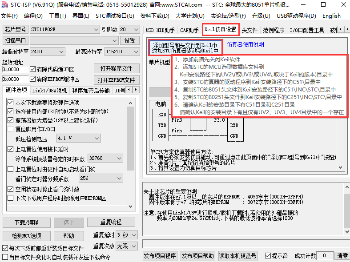Image resolution: width=350 pixels, height=262 pixels.
Task: Open 重复次数 dropdown showing 无限
Action: [127, 246]
